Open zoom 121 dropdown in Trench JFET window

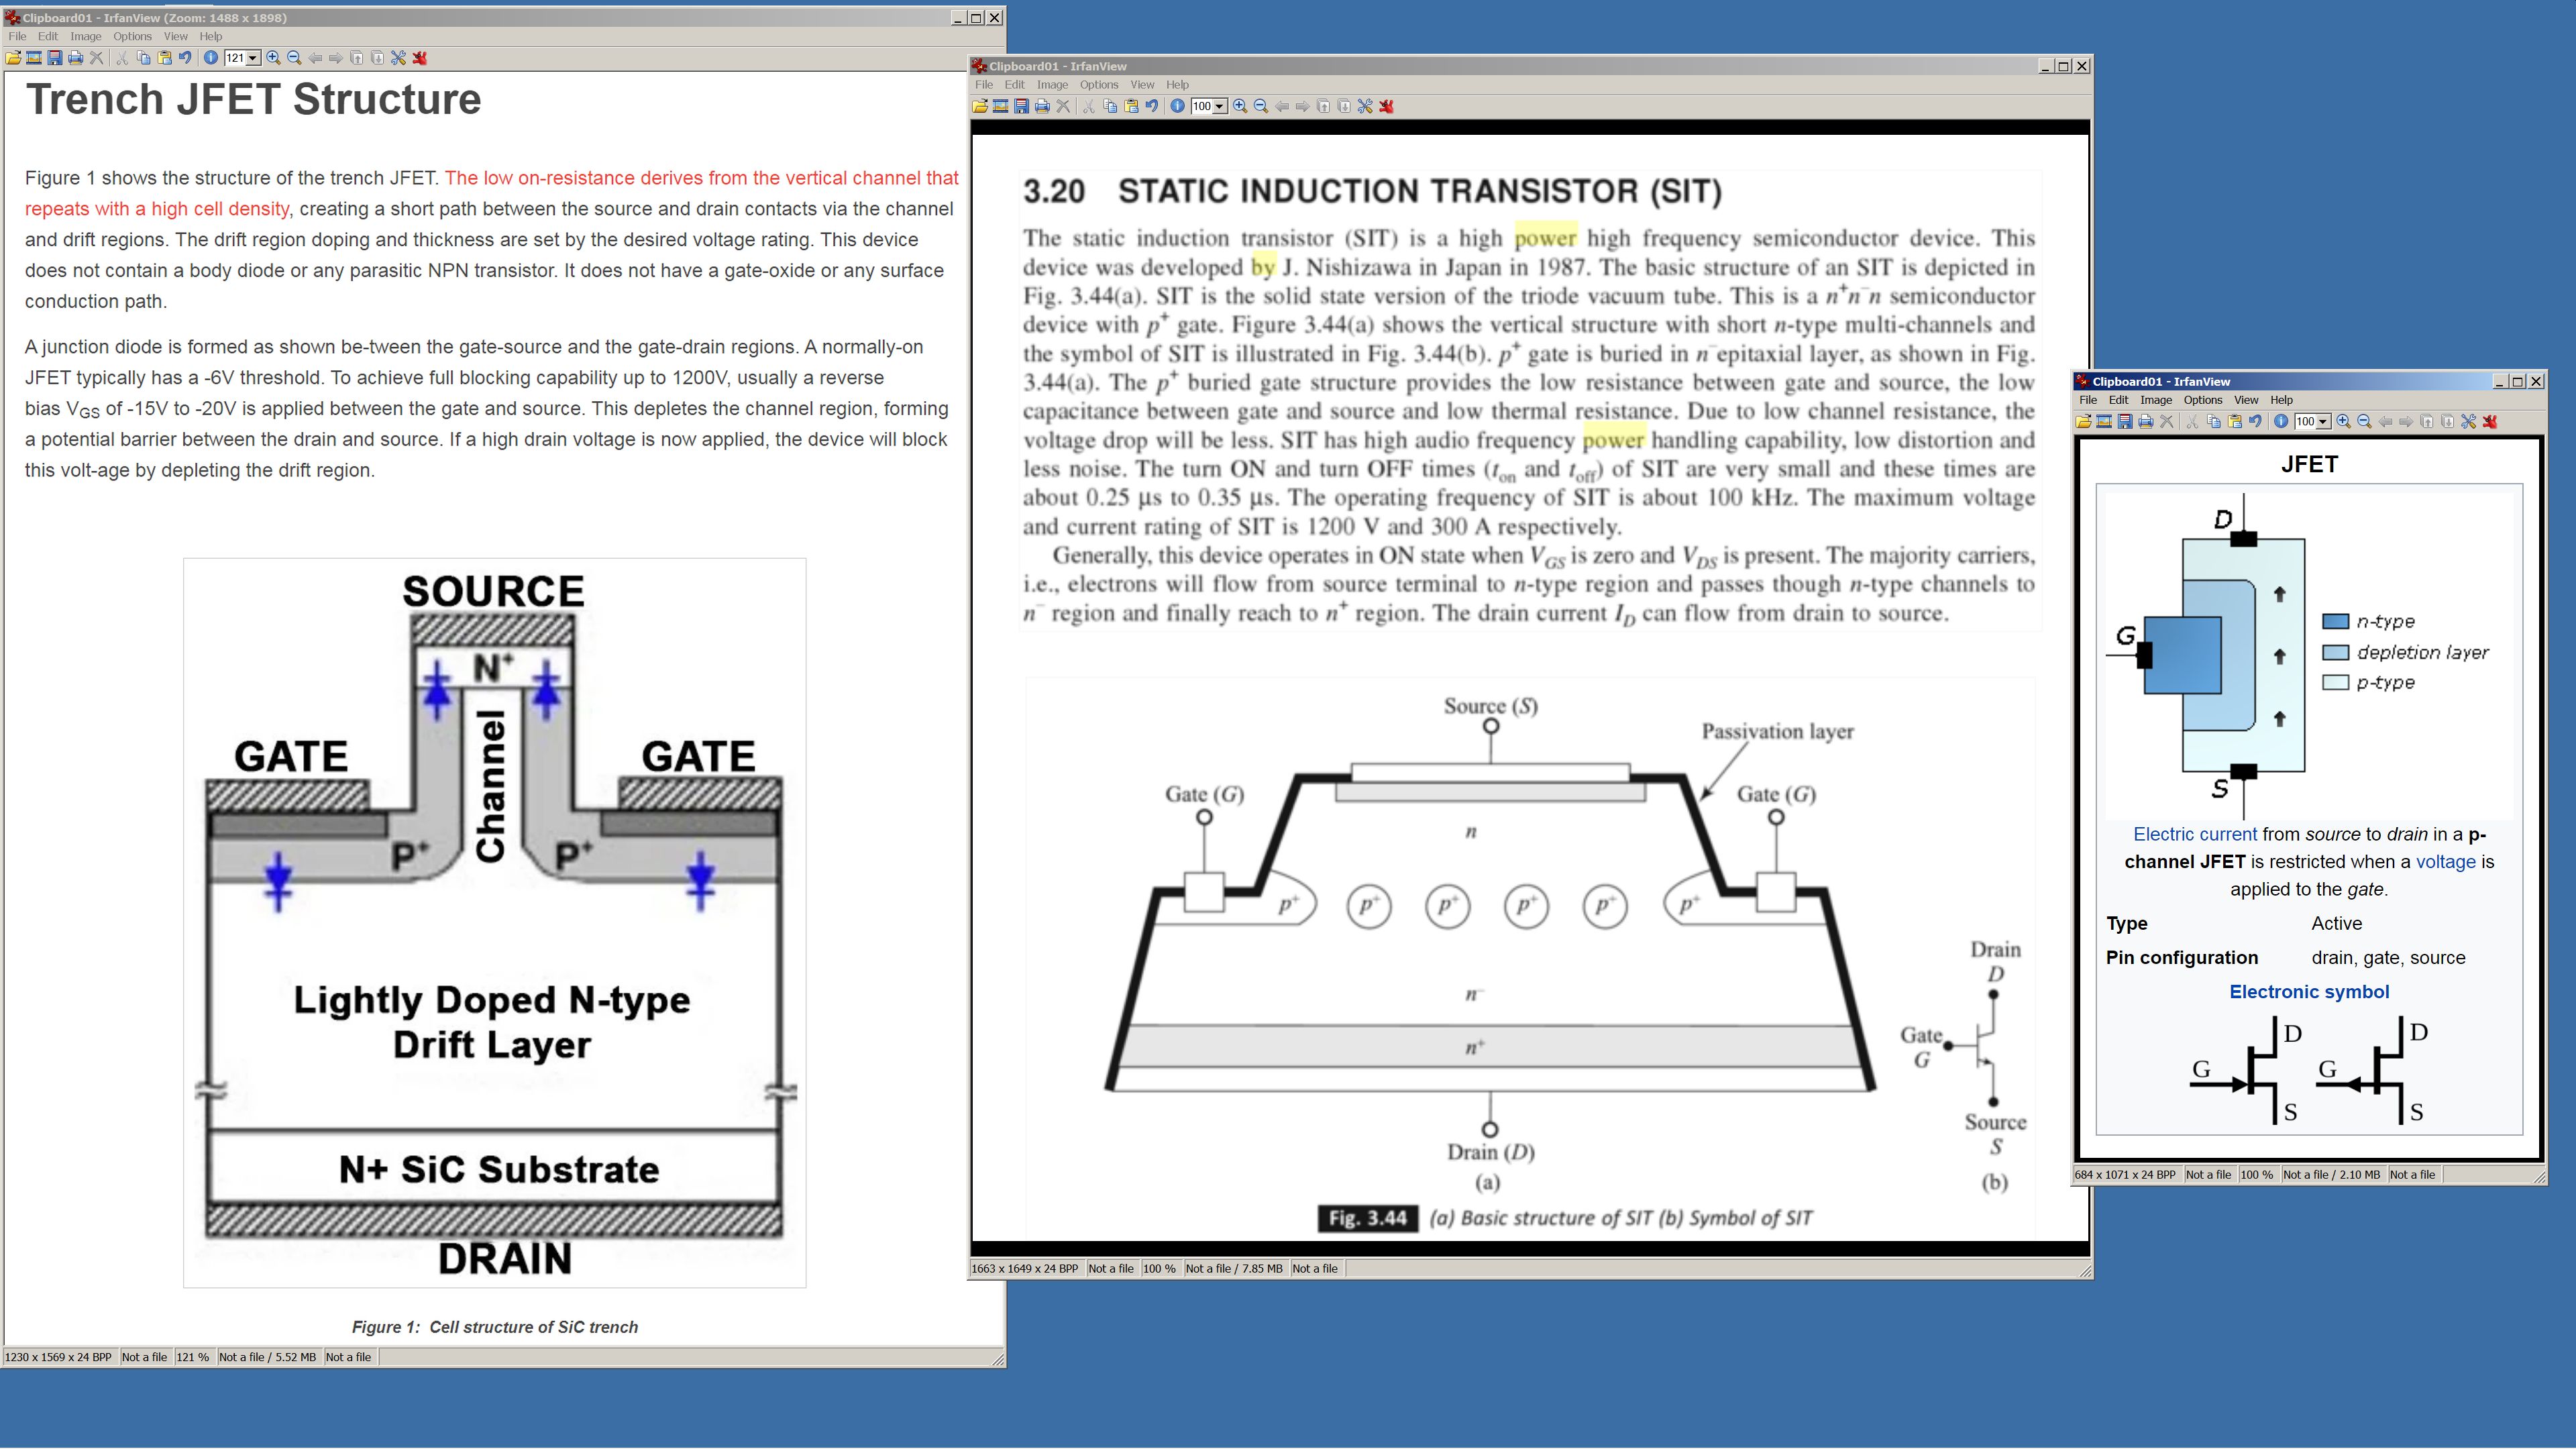[x=253, y=58]
